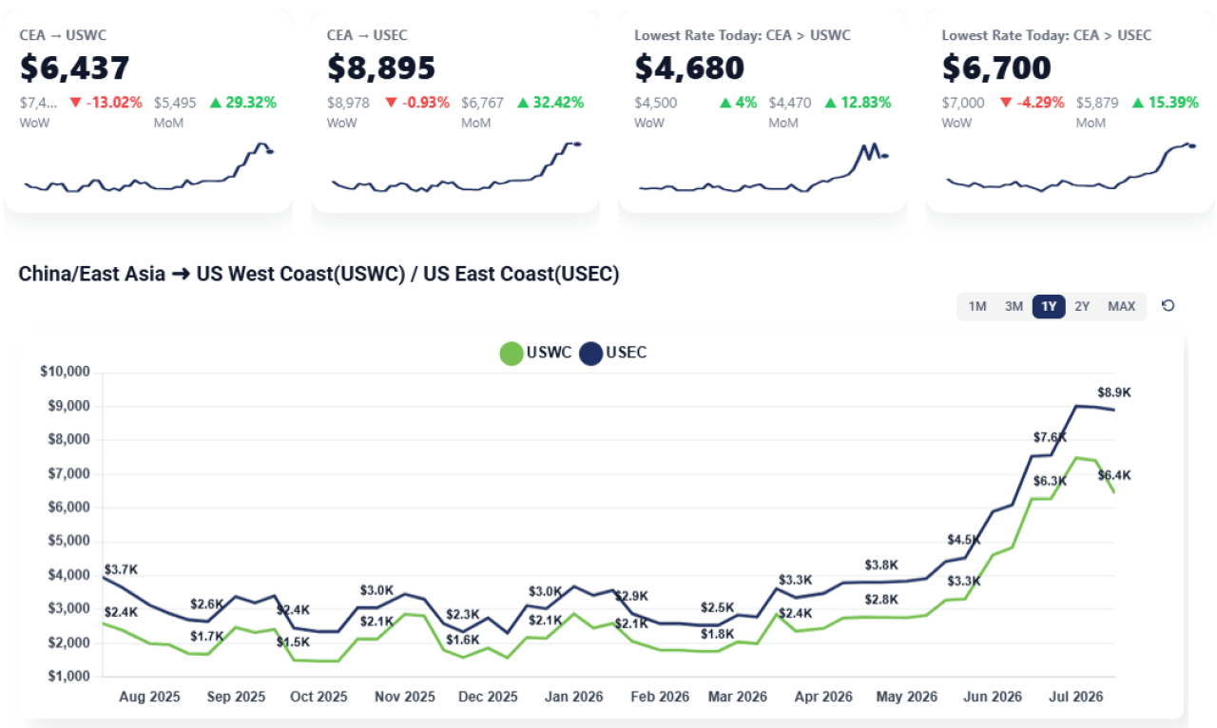Select the 1Y time range
The height and width of the screenshot is (728, 1217).
1049,306
